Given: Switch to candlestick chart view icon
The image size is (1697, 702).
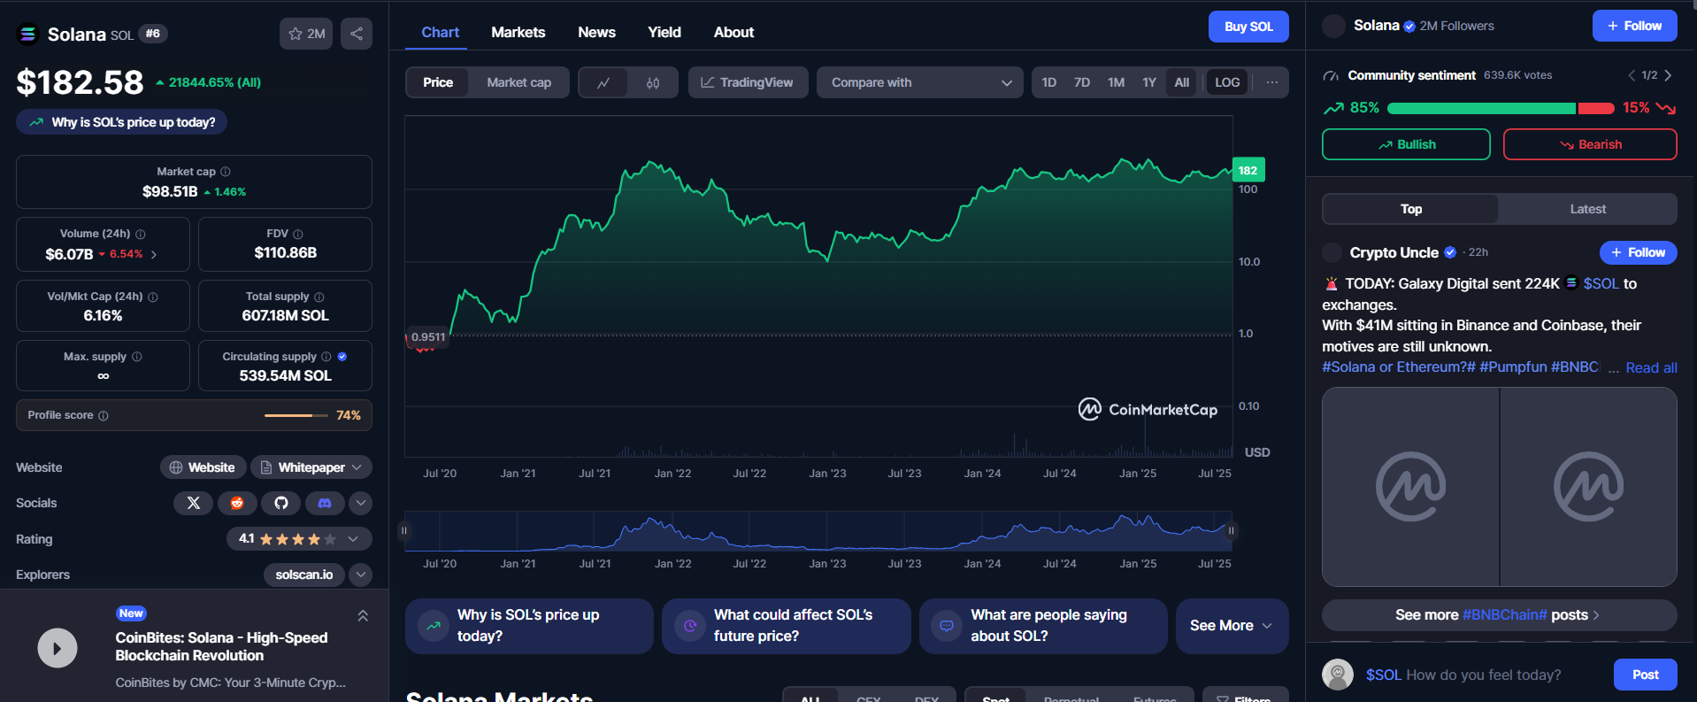Looking at the screenshot, I should click(x=653, y=82).
